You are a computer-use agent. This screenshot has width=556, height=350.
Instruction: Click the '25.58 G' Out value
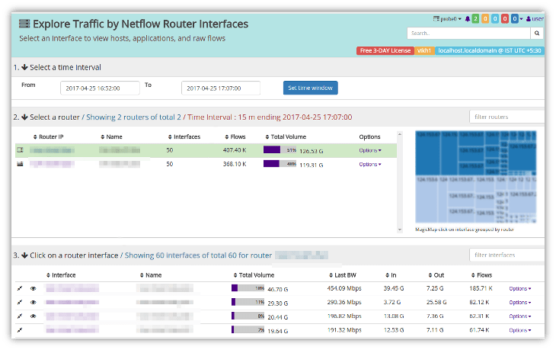coord(436,302)
